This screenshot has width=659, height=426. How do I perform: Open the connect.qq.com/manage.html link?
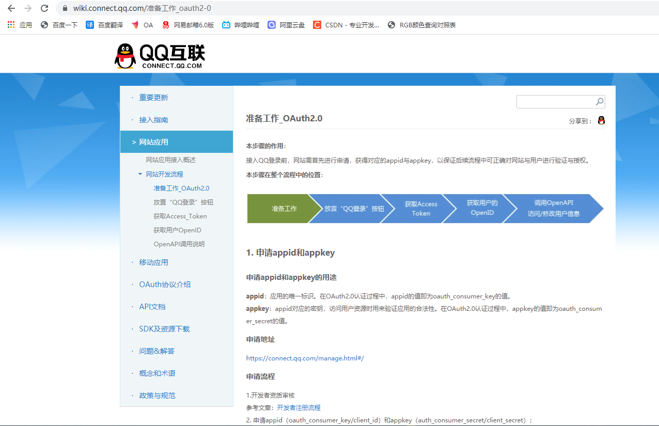coord(305,357)
